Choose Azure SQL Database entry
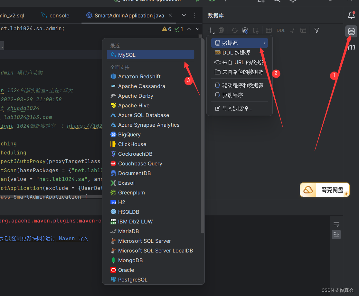 tap(150, 115)
